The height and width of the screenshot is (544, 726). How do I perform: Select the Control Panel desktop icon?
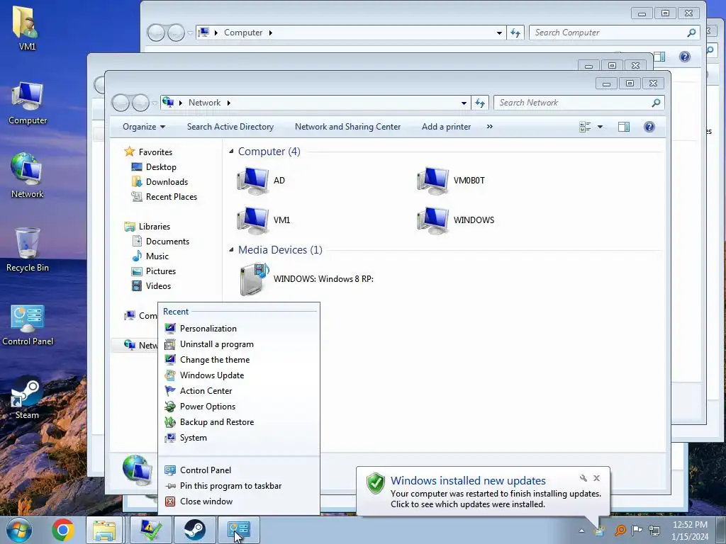[x=28, y=324]
